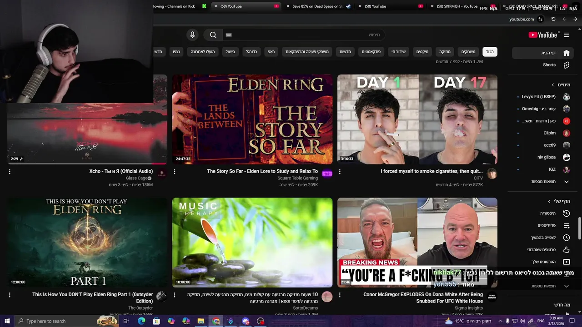Select the Cooking (בישול) filter chip
This screenshot has width=582, height=327.
[231, 52]
